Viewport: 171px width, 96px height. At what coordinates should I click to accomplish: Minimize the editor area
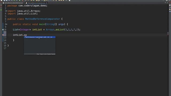pos(165,3)
